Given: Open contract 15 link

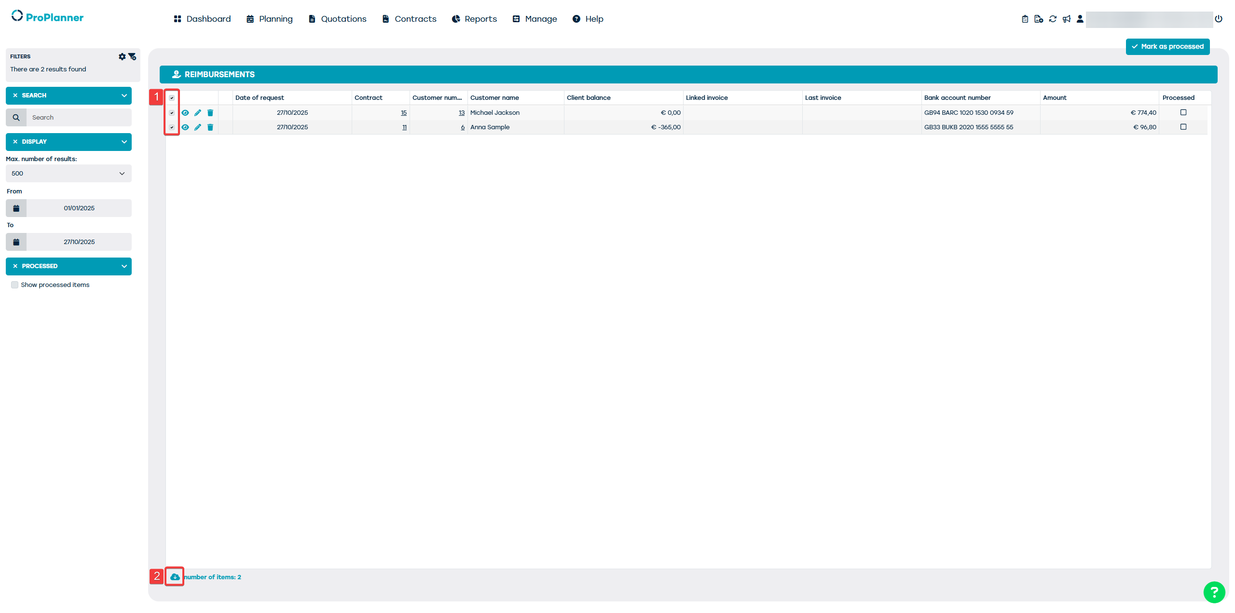Looking at the screenshot, I should click(x=403, y=113).
